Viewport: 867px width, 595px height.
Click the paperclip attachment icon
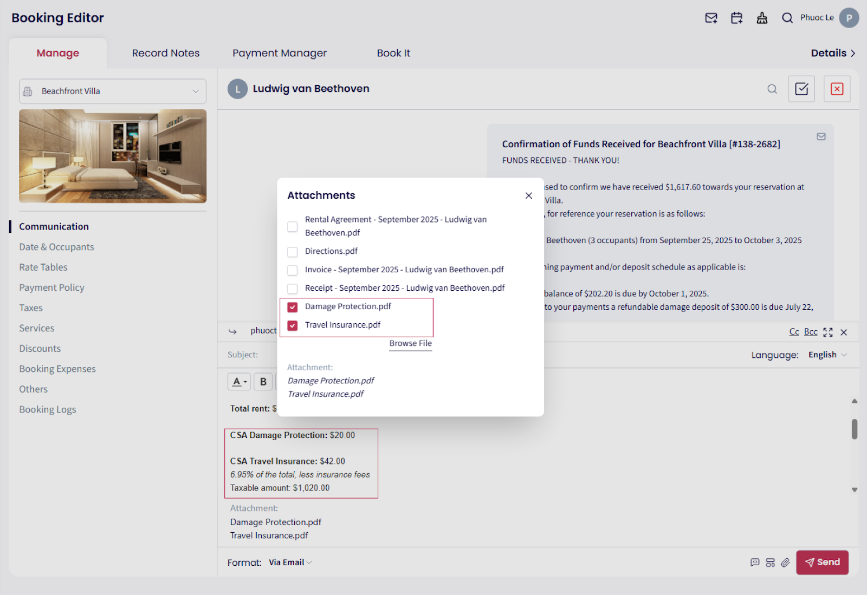(785, 563)
